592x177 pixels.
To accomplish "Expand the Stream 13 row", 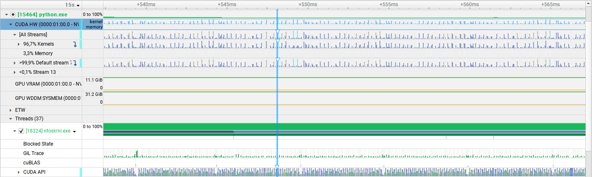I will coord(15,72).
